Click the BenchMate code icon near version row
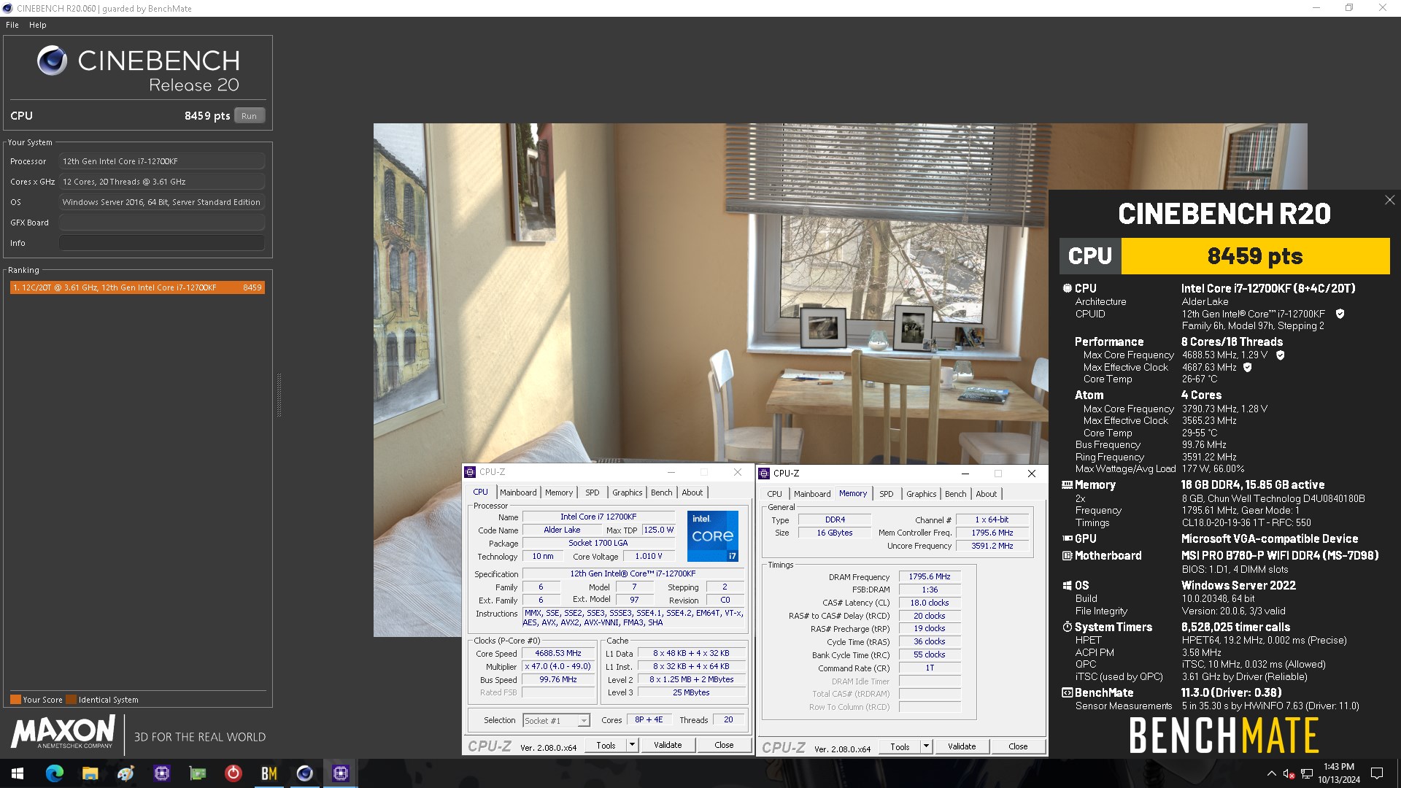Viewport: 1401px width, 788px height. click(1067, 692)
